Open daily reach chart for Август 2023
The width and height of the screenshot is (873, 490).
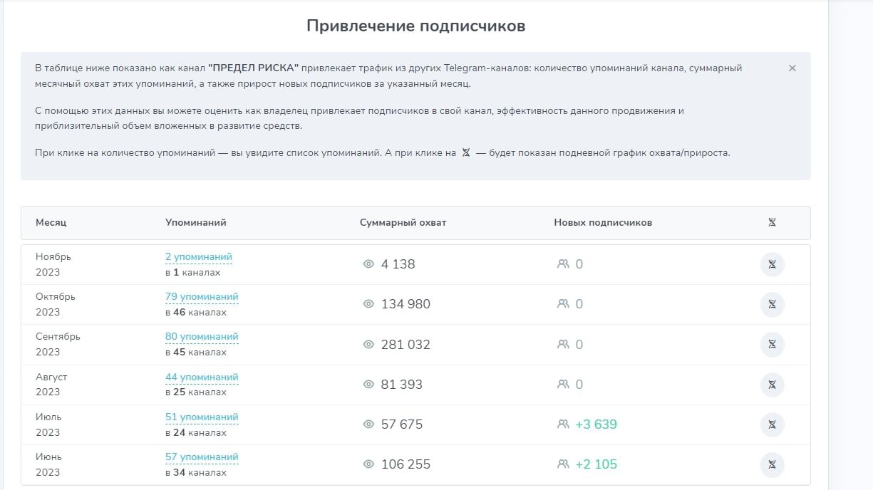[773, 385]
